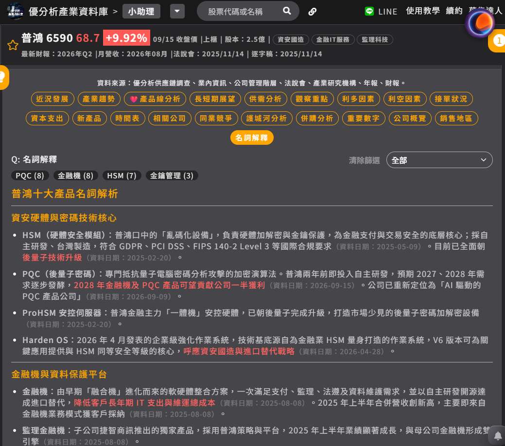Click red text 2028 年金融機及 PQC 產品可望貢獻公司一半獲利
This screenshot has height=446, width=505.
click(x=170, y=285)
